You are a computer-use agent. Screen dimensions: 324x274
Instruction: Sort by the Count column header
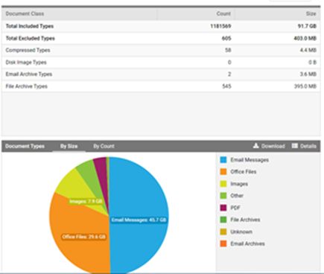click(x=223, y=13)
